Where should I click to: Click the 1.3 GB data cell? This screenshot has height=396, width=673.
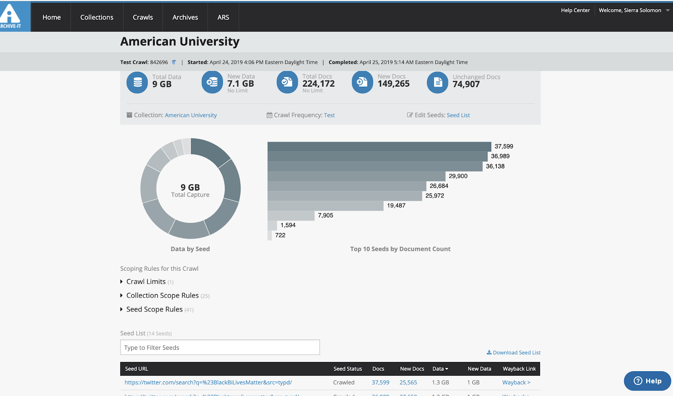tap(440, 383)
